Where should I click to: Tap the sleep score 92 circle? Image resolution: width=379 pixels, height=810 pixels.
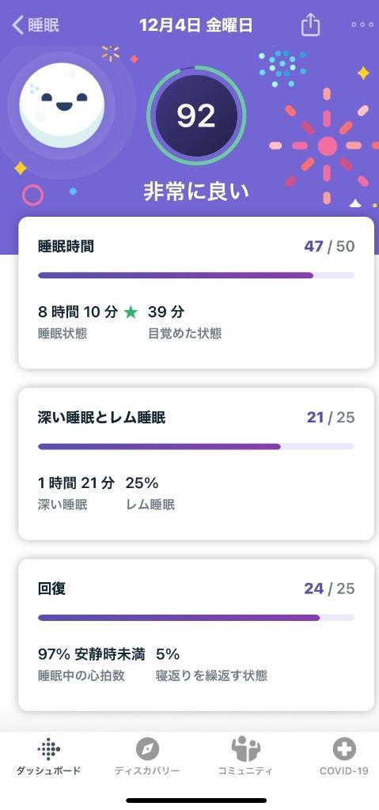coord(196,115)
